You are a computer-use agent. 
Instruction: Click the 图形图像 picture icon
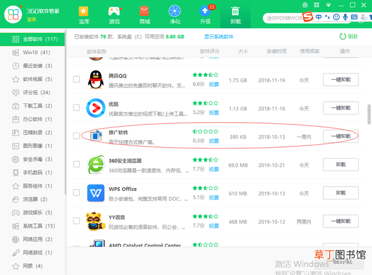[x=16, y=146]
